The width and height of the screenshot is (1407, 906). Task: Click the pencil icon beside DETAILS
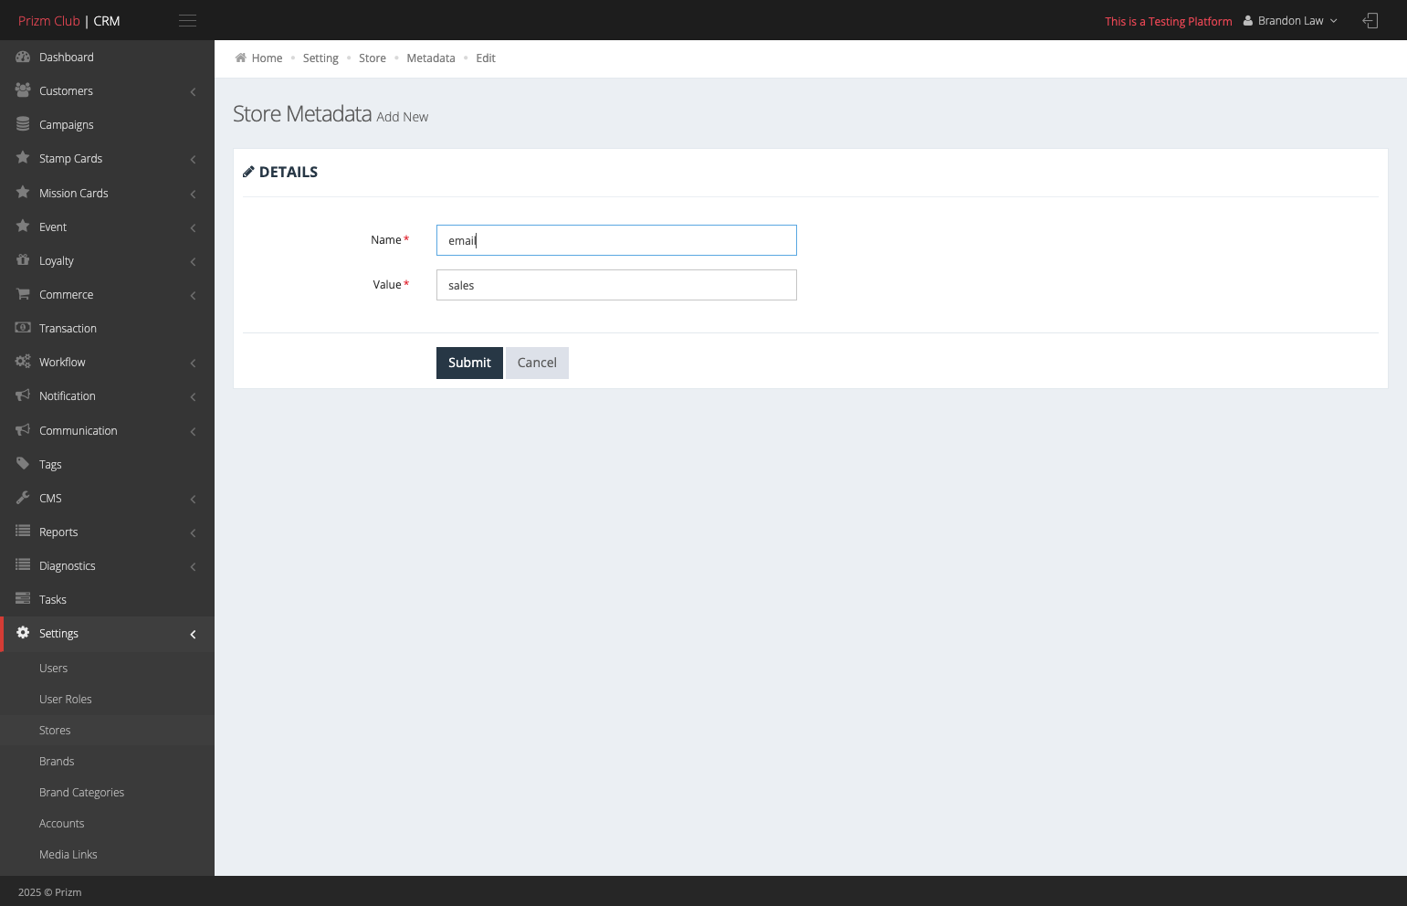click(248, 172)
